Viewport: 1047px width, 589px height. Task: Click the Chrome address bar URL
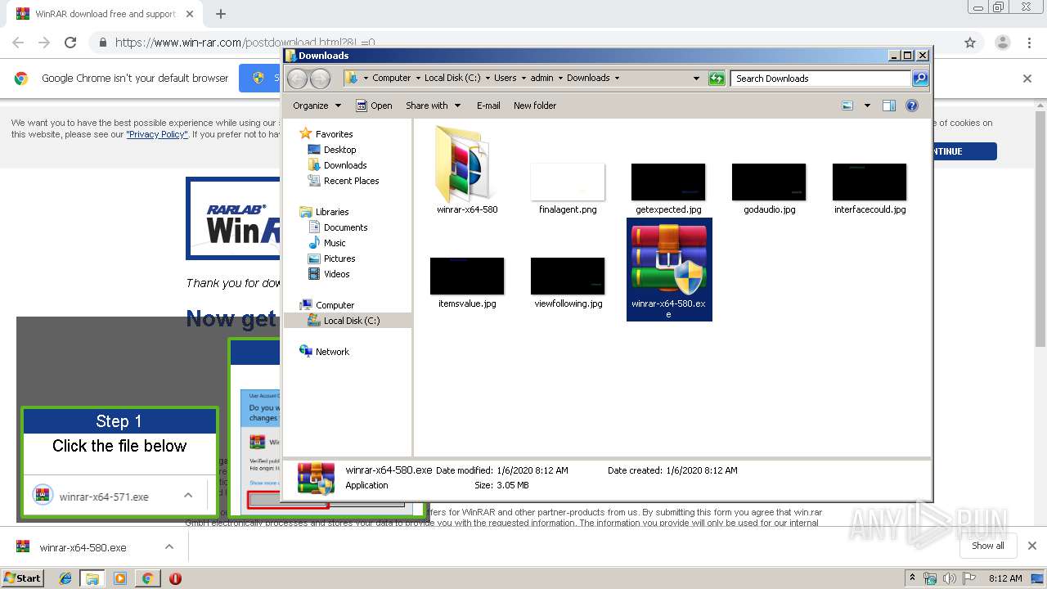(245, 43)
